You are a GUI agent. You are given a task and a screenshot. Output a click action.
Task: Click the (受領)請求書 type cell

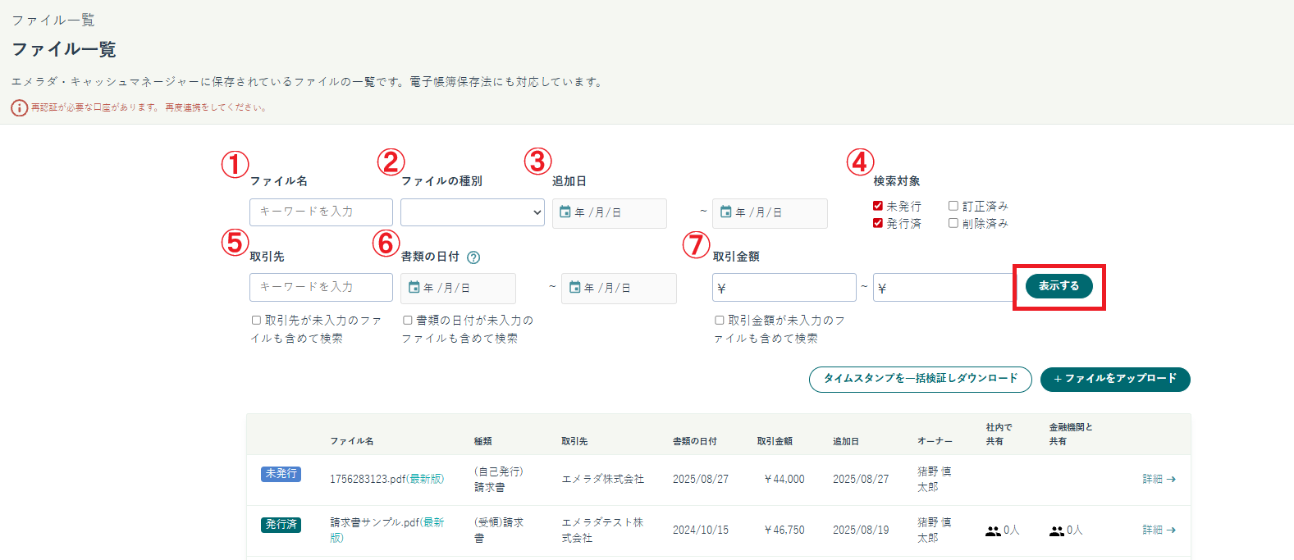[x=499, y=530]
